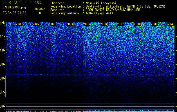Click the 2031 time marker
The height and width of the screenshot is (112, 177).
(x=19, y=24)
